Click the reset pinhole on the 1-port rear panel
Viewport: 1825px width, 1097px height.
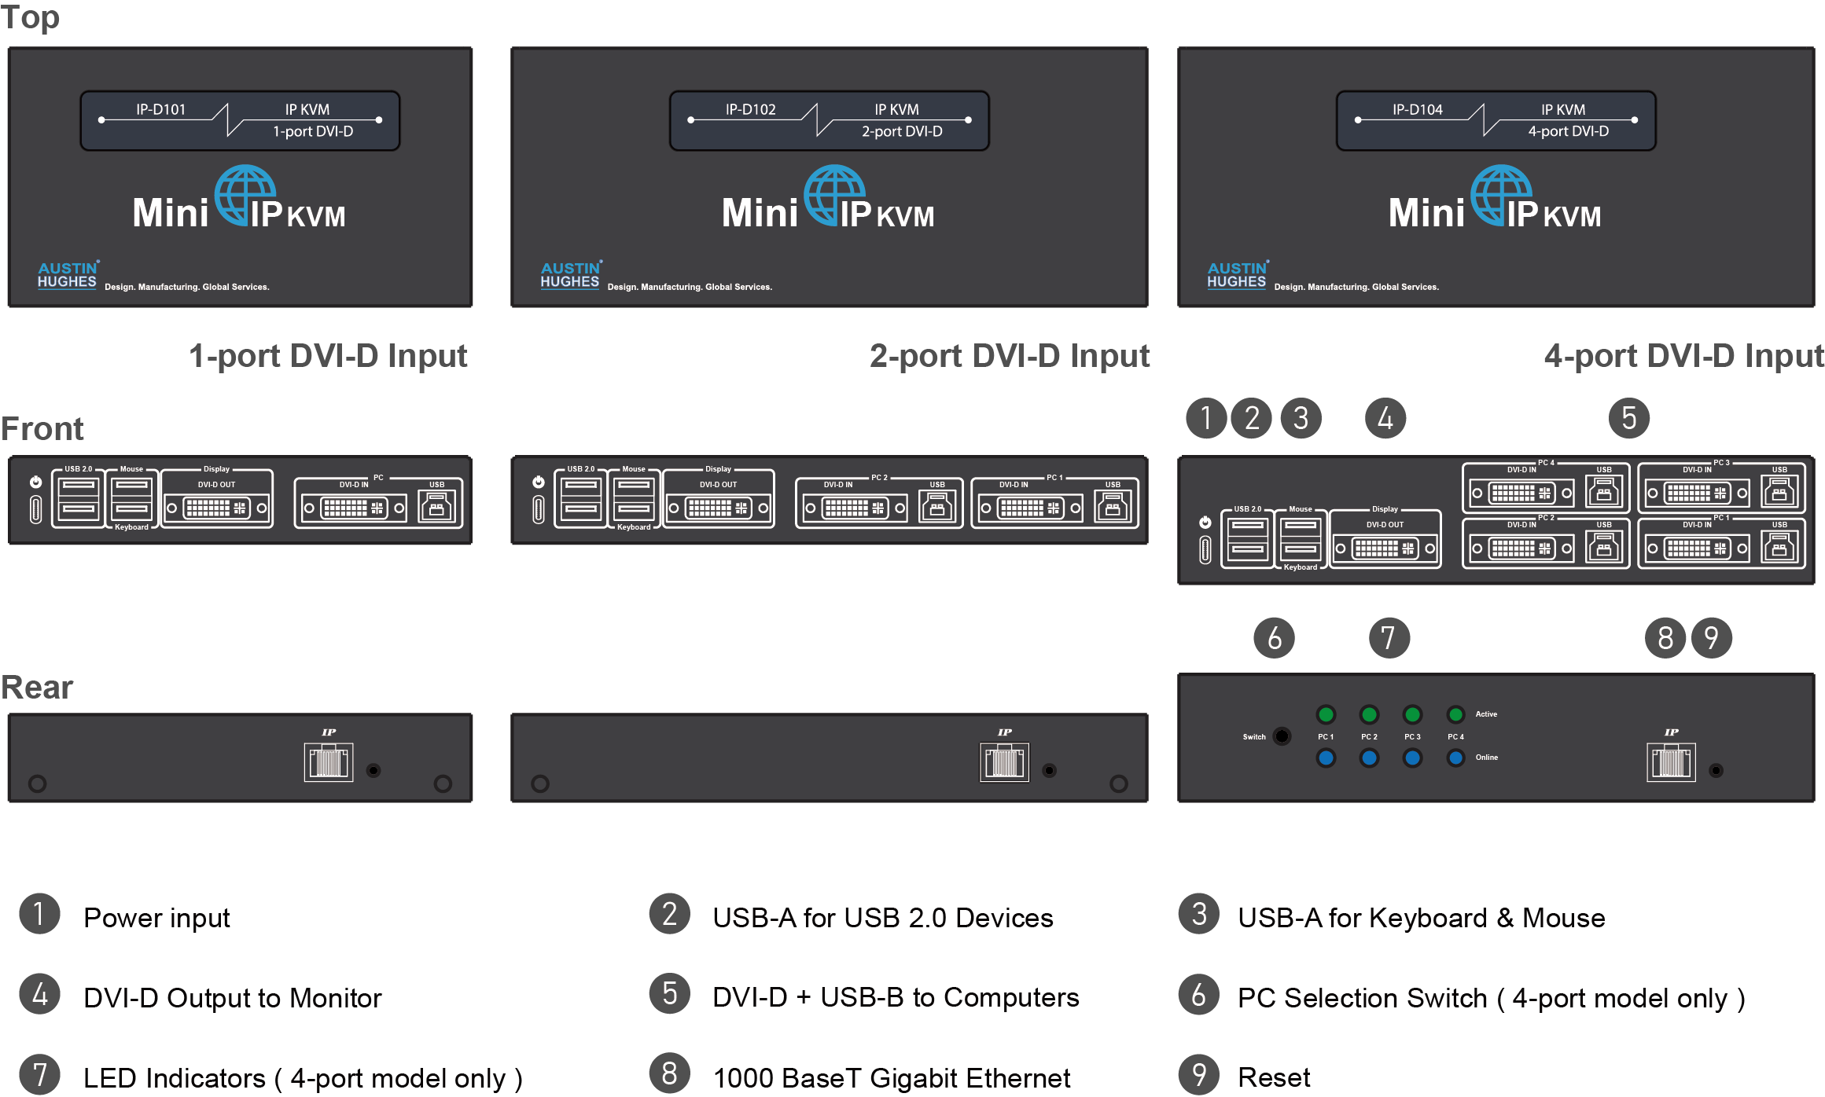[x=373, y=770]
